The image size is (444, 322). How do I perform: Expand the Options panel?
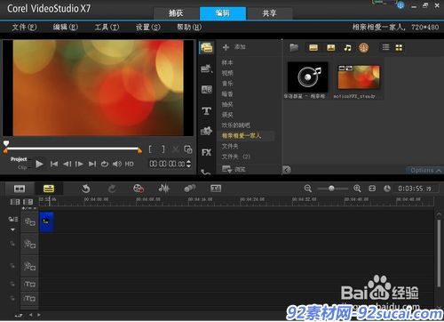425,170
